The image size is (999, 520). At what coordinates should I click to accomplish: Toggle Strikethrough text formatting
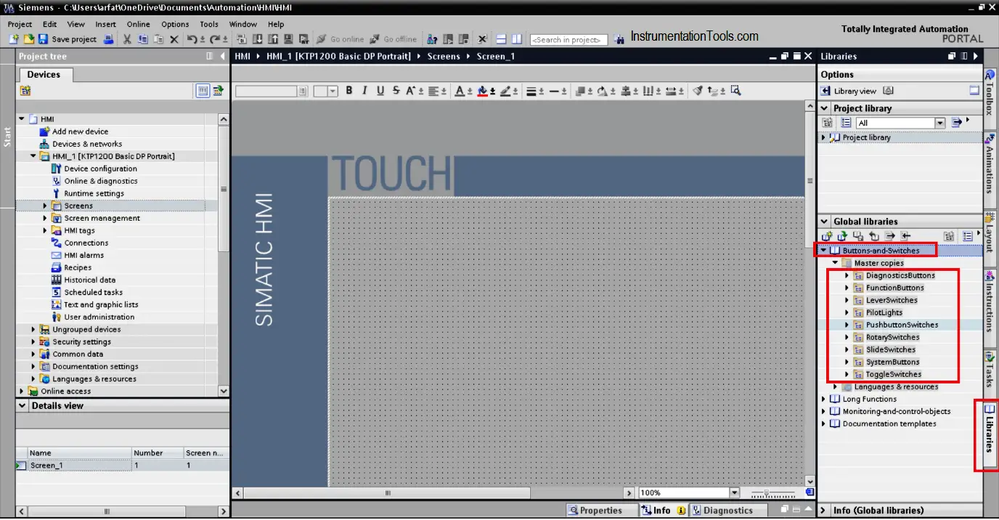(396, 91)
